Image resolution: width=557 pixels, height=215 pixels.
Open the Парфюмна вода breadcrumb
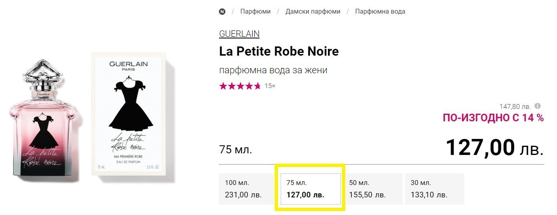tap(380, 12)
